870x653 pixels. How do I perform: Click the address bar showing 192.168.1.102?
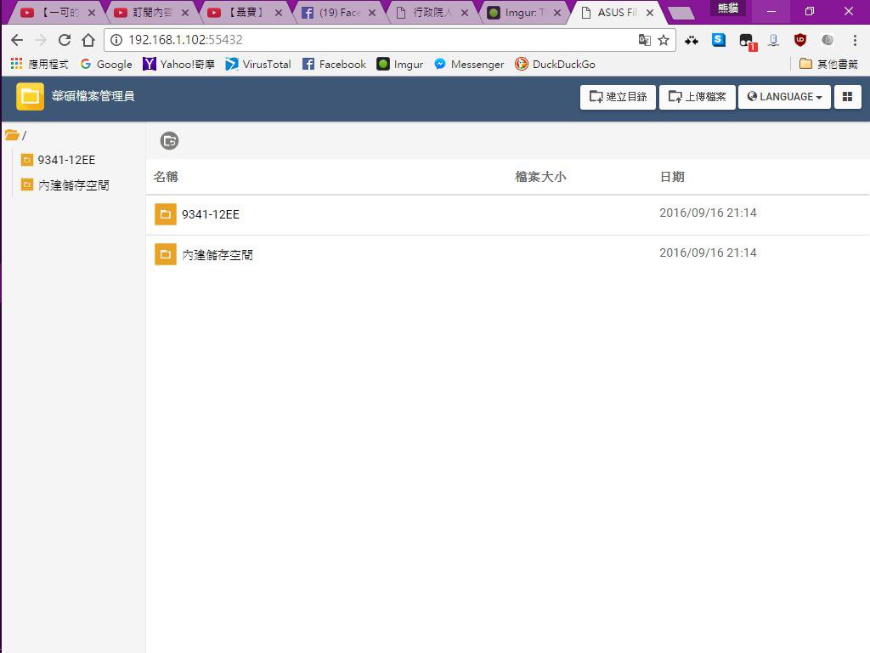pos(374,40)
